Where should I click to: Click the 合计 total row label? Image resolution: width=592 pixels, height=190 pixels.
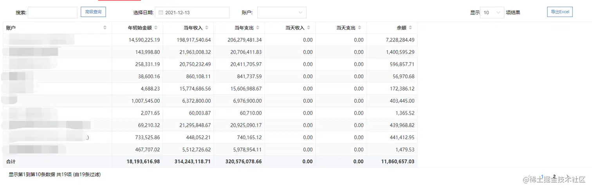click(x=11, y=161)
